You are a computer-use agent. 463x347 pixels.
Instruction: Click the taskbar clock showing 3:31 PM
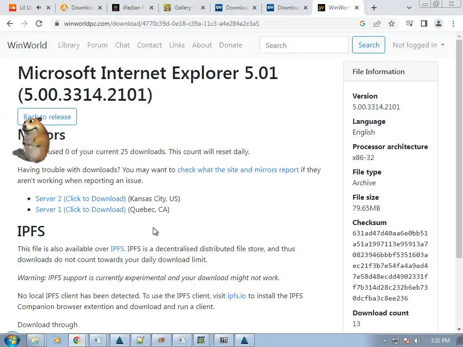pos(440,341)
